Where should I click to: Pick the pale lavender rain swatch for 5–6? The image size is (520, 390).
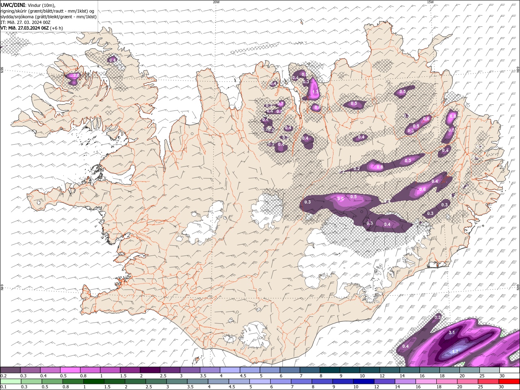pos(260,381)
